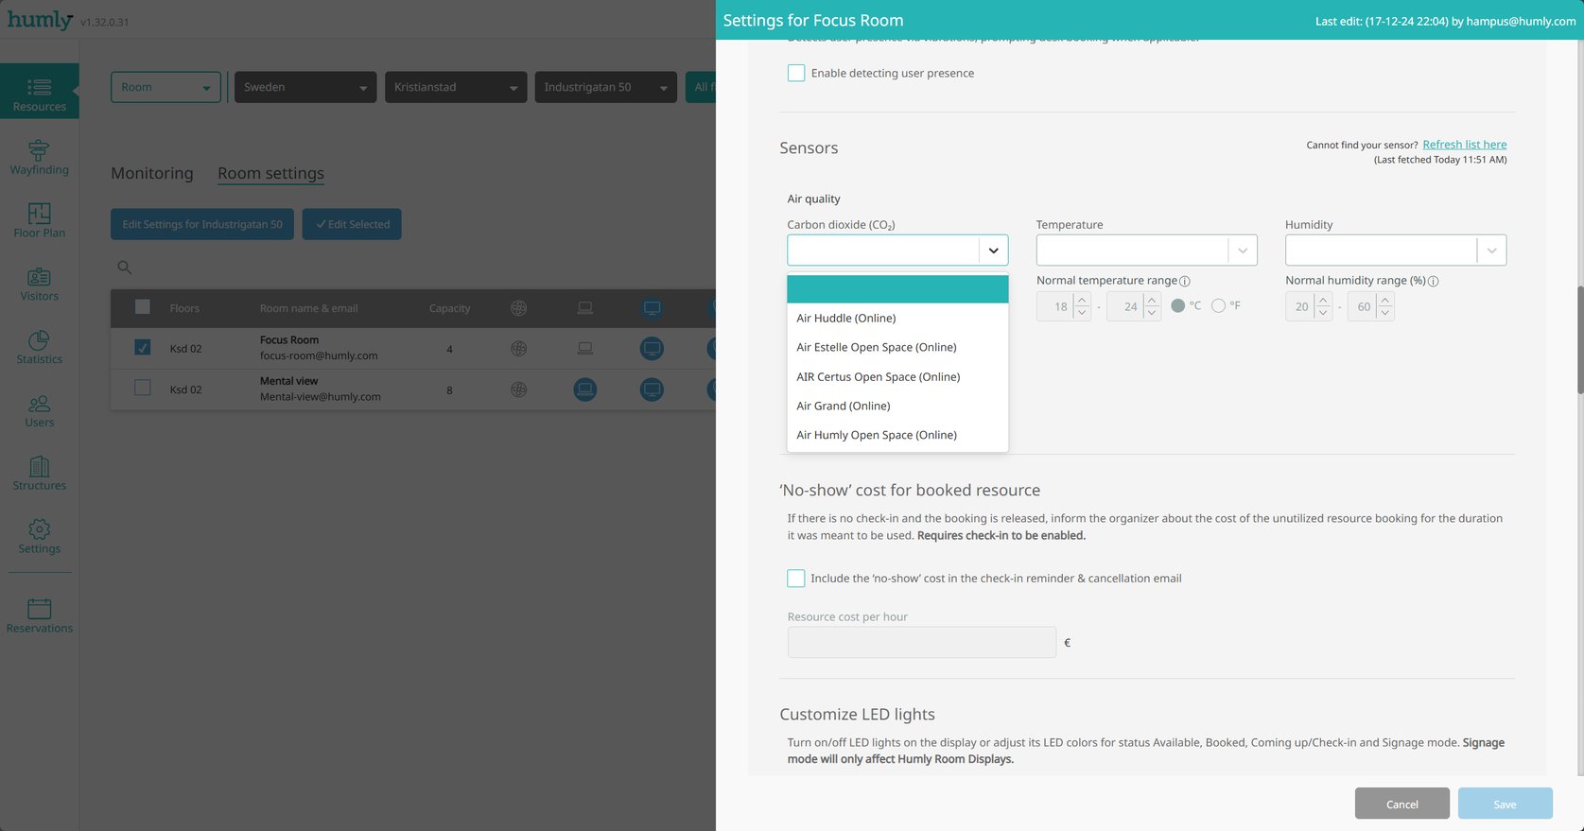Click Edit Settings for Industrigatan 50
The height and width of the screenshot is (831, 1584).
[x=202, y=224]
